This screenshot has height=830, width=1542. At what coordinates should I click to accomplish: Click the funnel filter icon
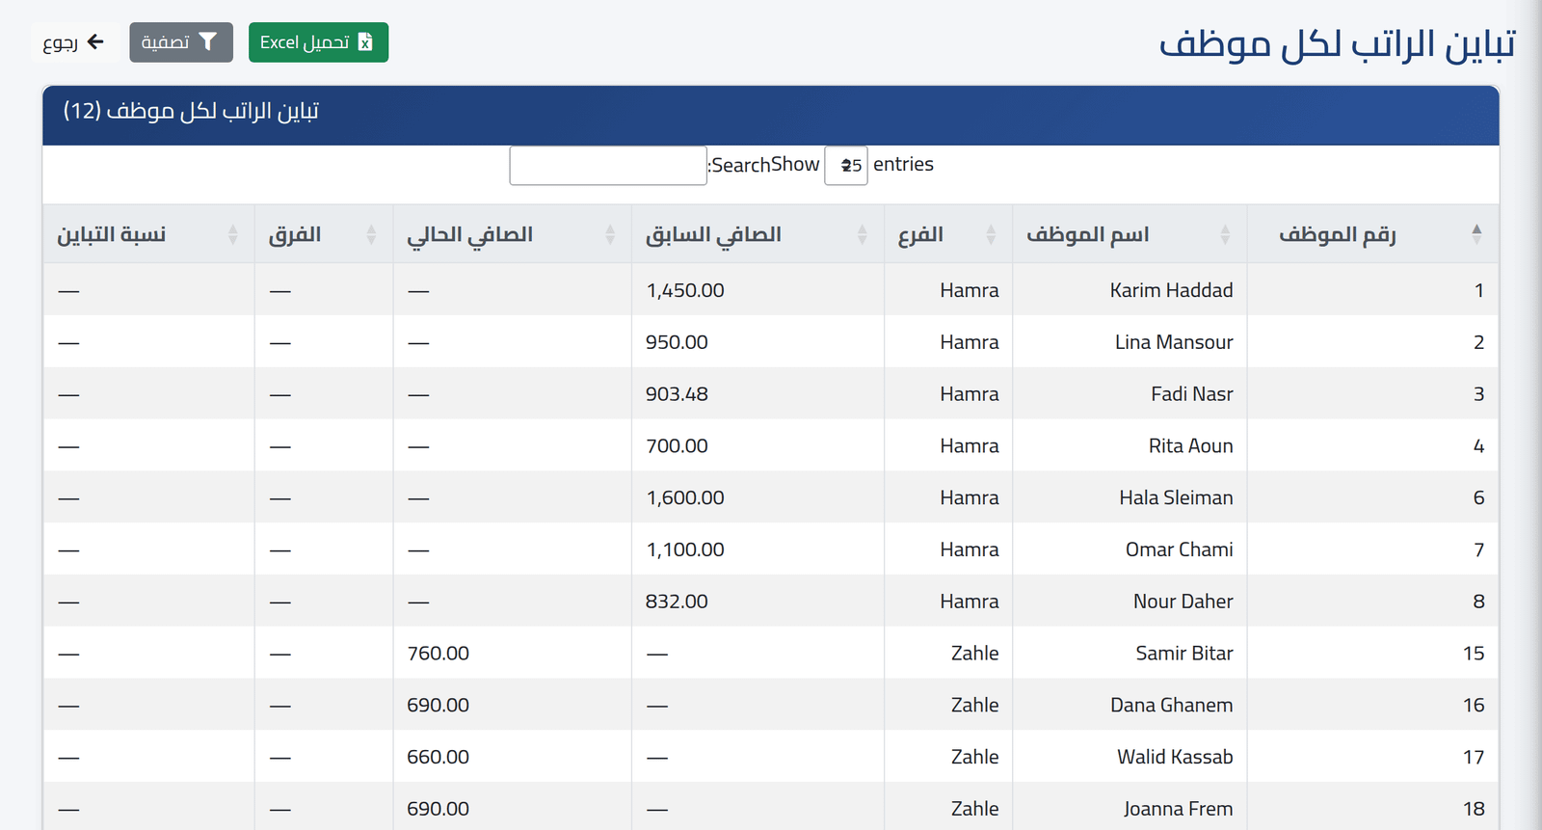coord(207,41)
